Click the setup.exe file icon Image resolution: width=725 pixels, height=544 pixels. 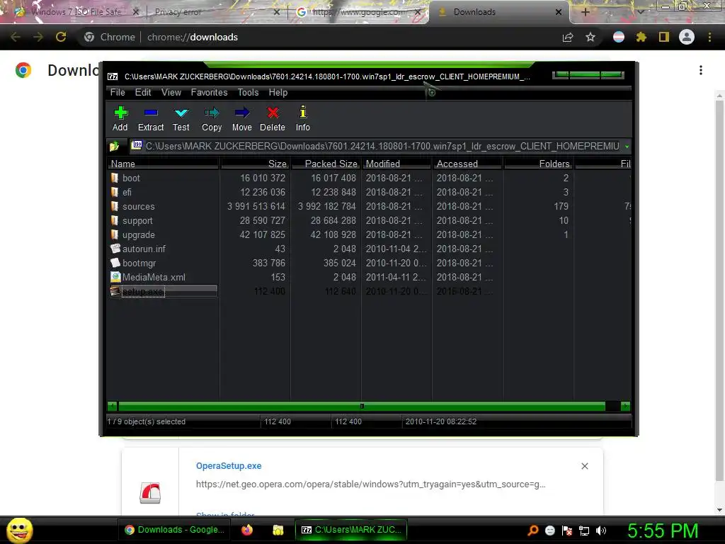click(115, 291)
